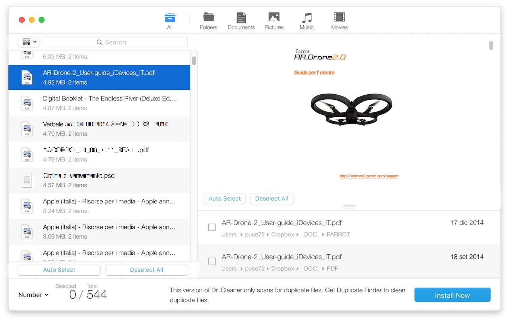Click the Install Now button
The height and width of the screenshot is (321, 509).
point(452,295)
